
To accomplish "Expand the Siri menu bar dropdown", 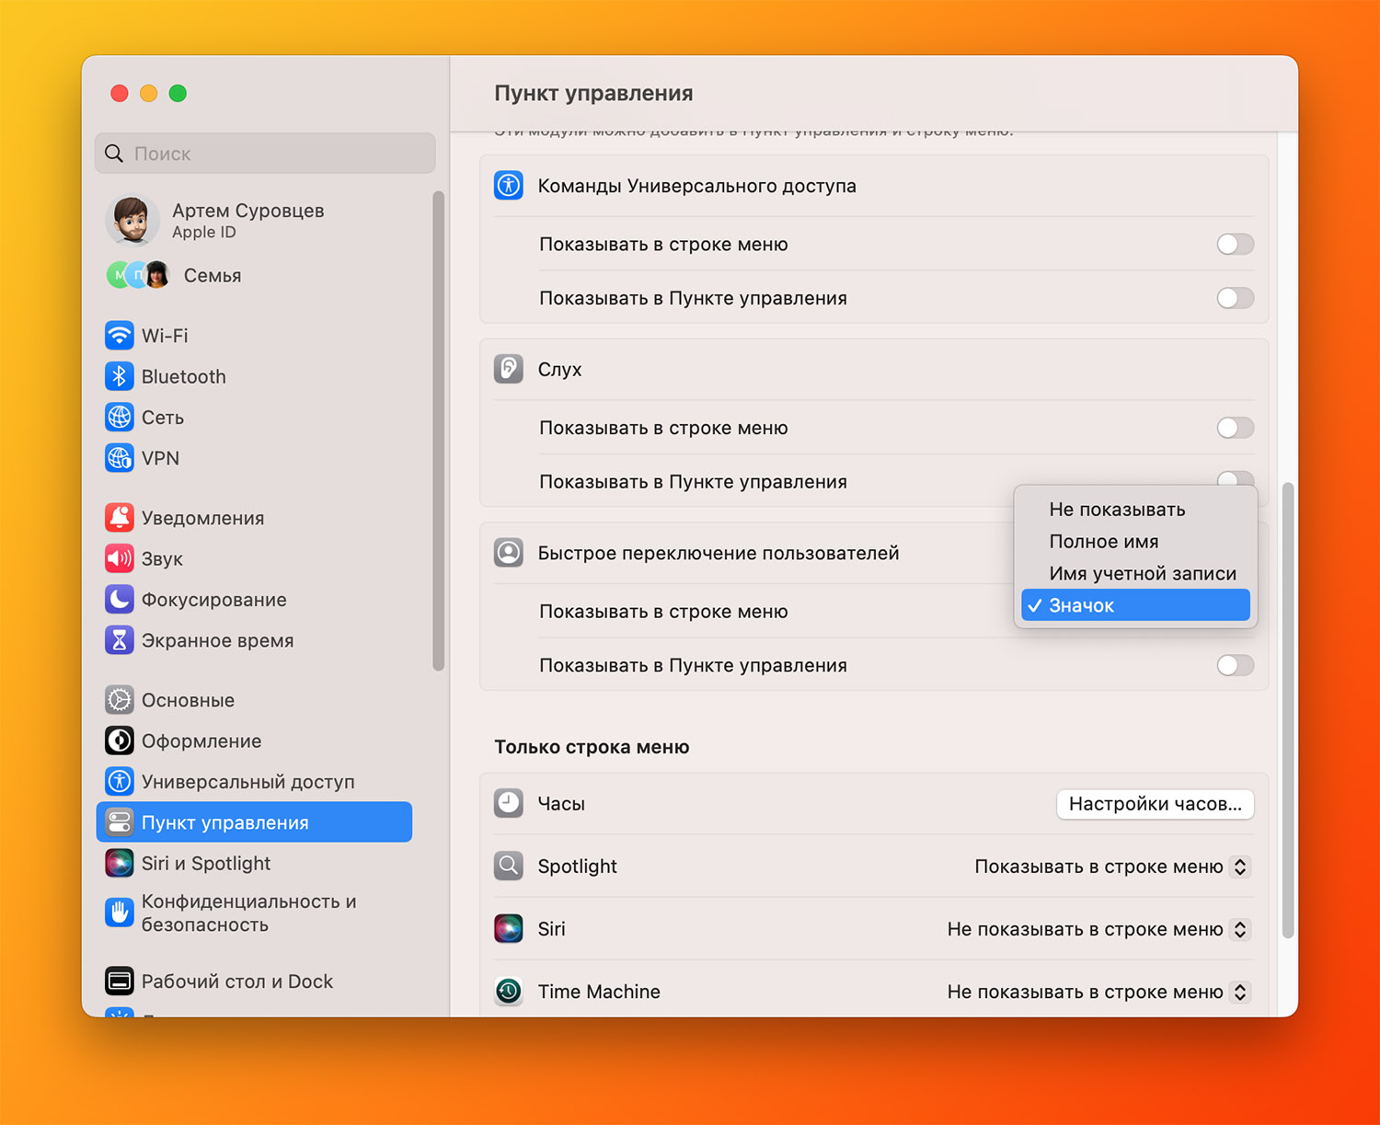I will [x=1098, y=929].
